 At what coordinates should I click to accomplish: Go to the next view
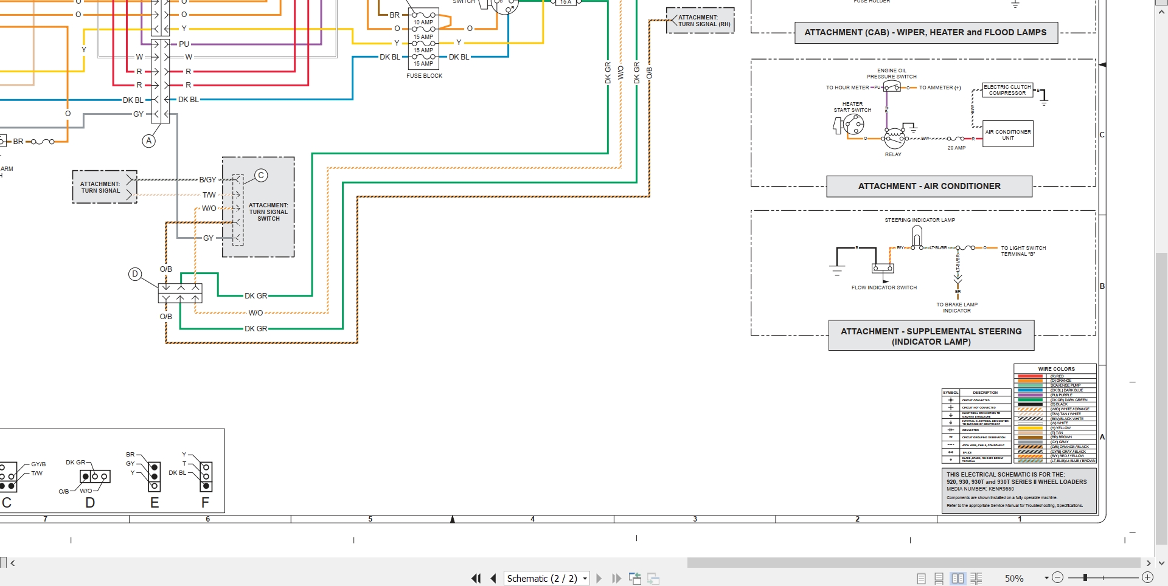(x=654, y=578)
